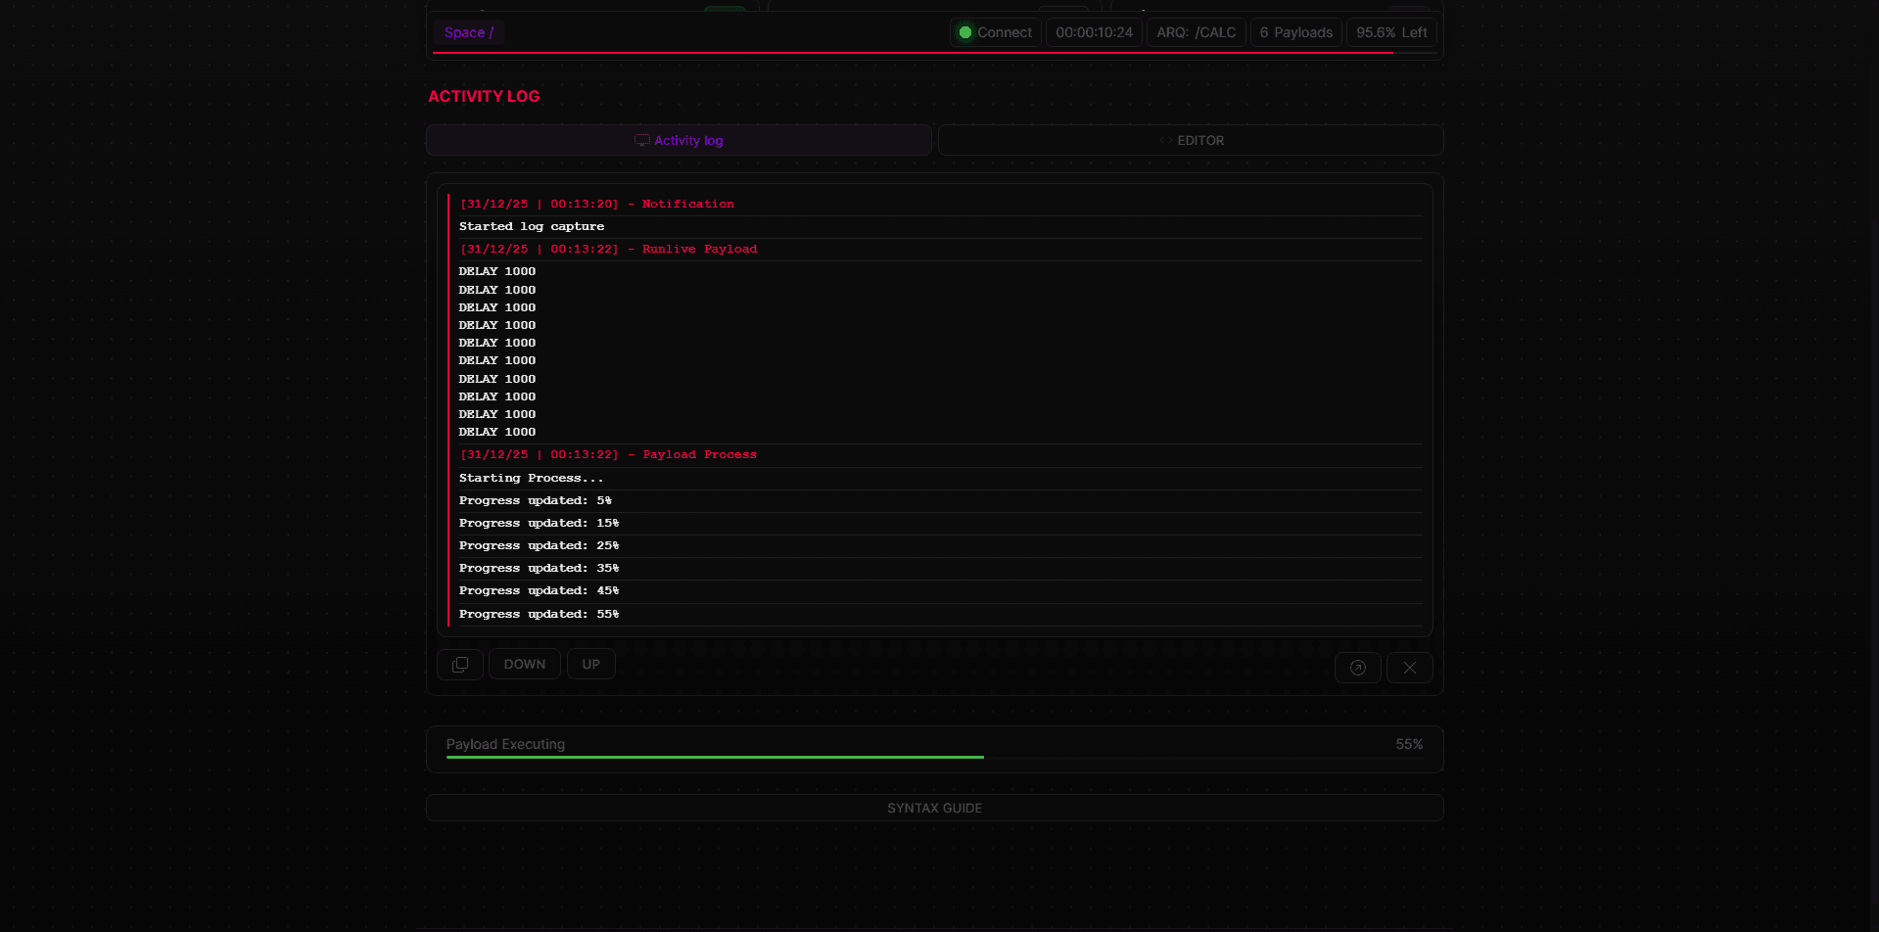1879x932 pixels.
Task: Select the Activity log tab
Action: pyautogui.click(x=679, y=140)
